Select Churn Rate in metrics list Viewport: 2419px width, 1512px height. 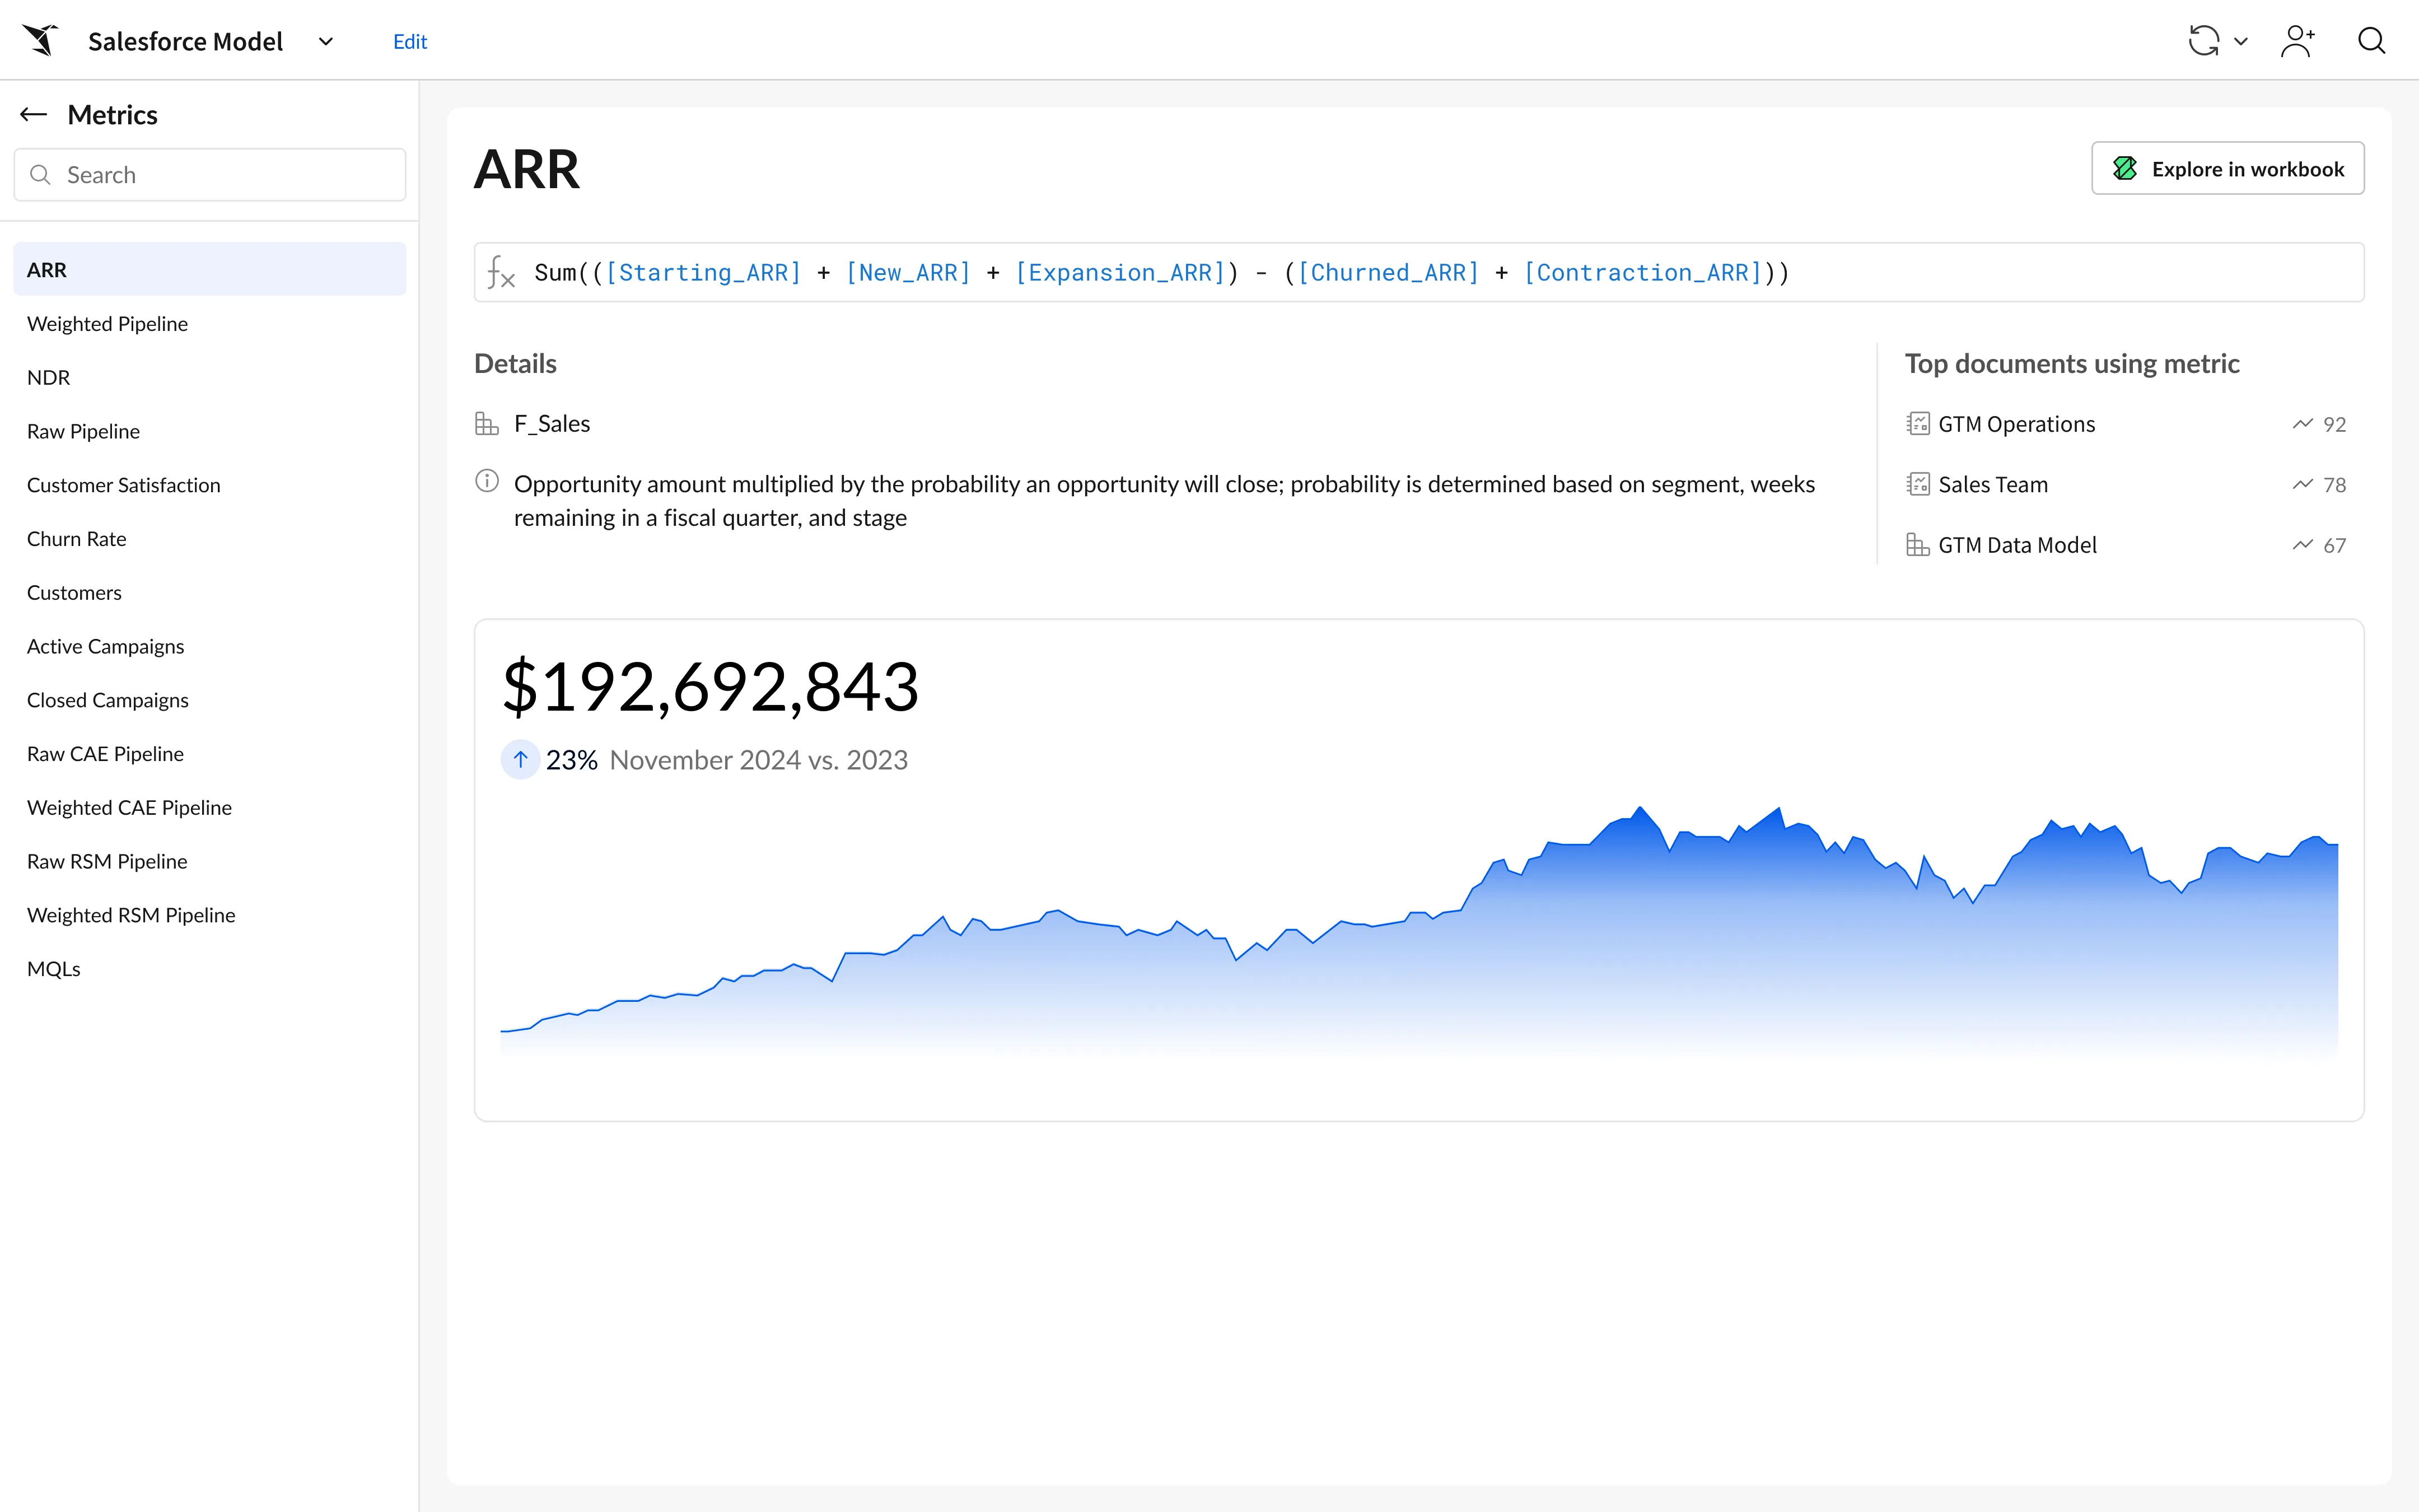(77, 539)
